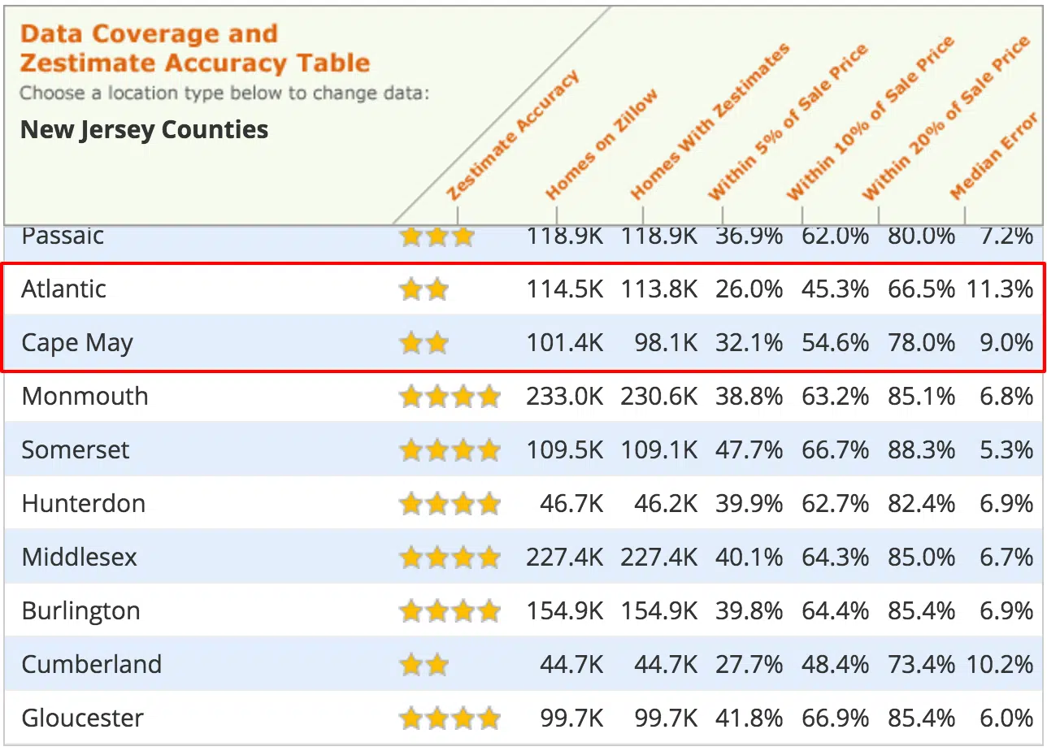The height and width of the screenshot is (751, 1047).
Task: Click Gloucester's four-star accuracy rating
Action: [x=450, y=718]
